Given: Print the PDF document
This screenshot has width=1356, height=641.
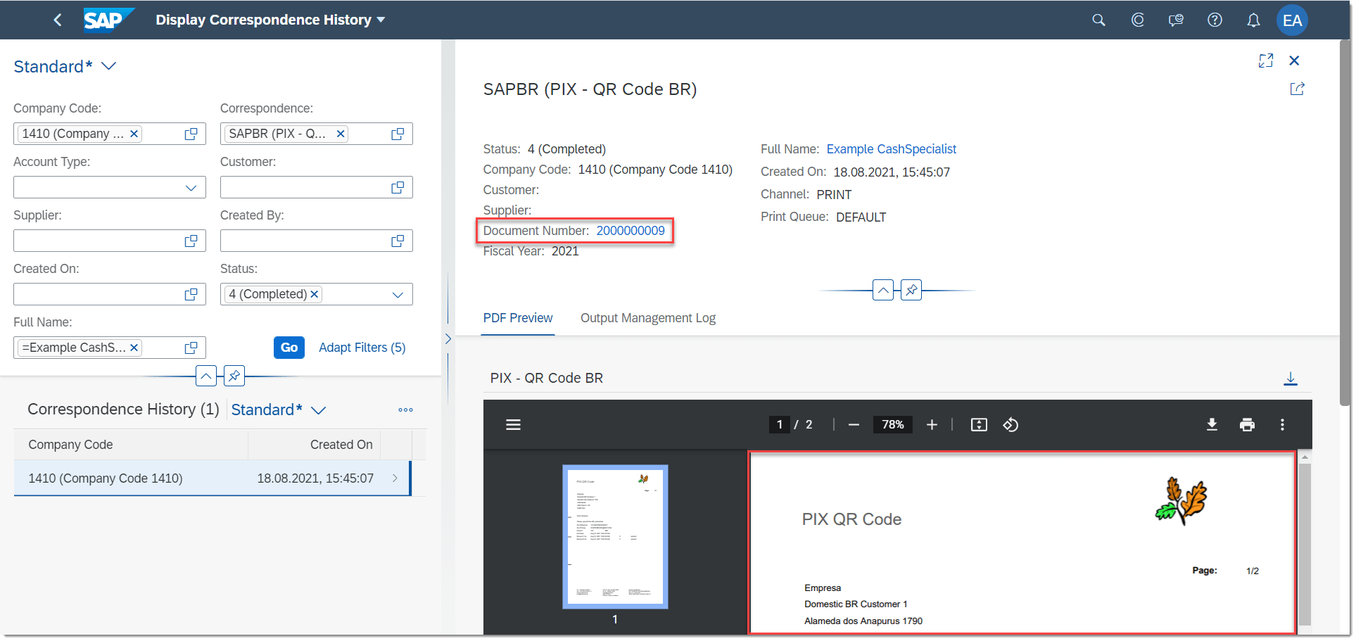Looking at the screenshot, I should click(1247, 424).
